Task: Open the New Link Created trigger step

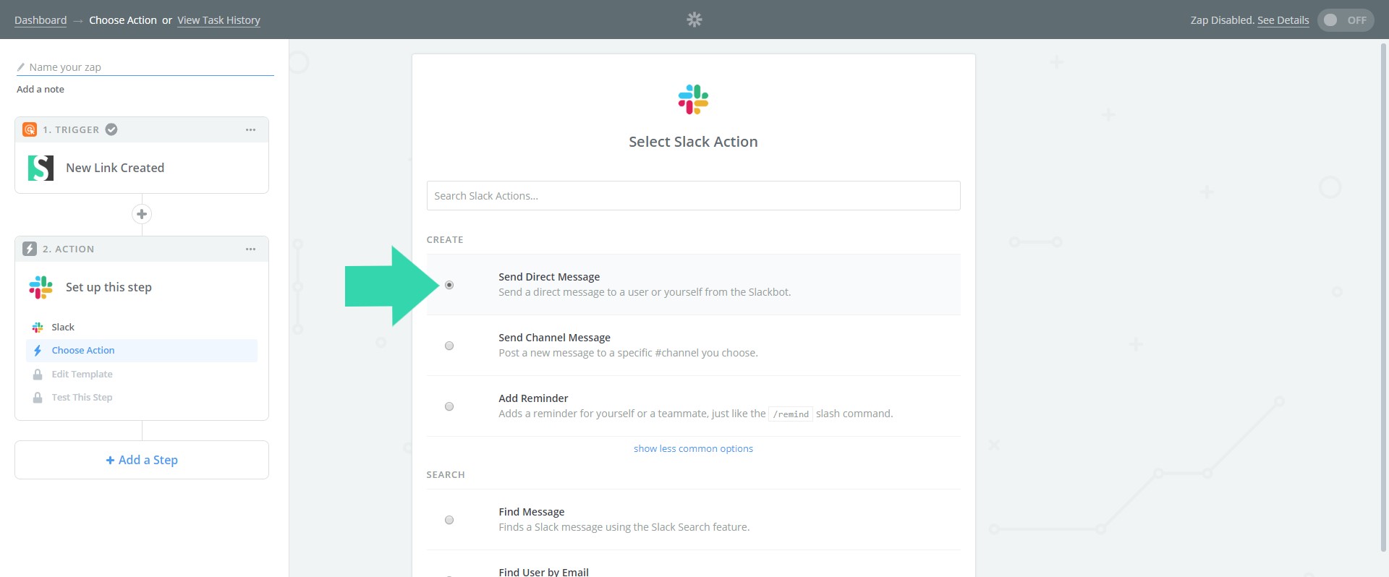Action: click(x=142, y=168)
